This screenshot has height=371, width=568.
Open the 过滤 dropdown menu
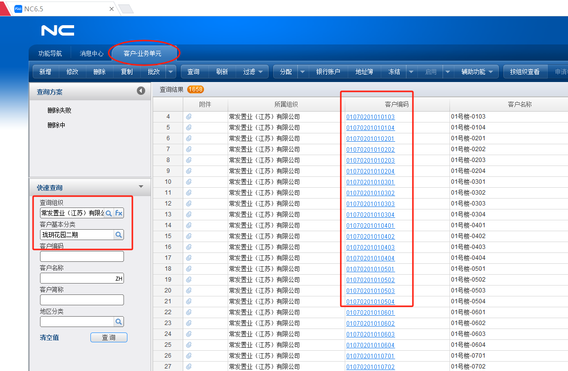[255, 72]
